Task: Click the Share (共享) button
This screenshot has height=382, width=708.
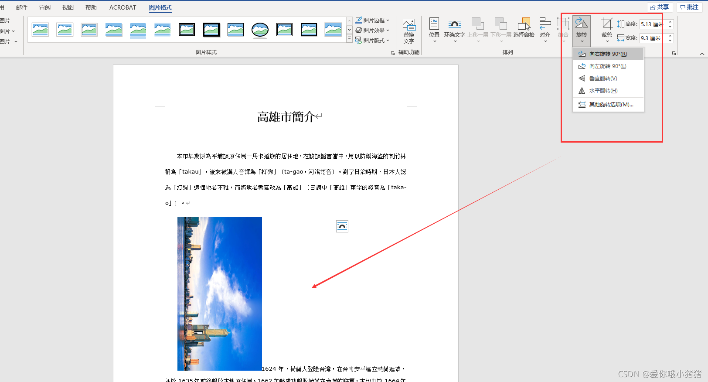Action: (660, 7)
